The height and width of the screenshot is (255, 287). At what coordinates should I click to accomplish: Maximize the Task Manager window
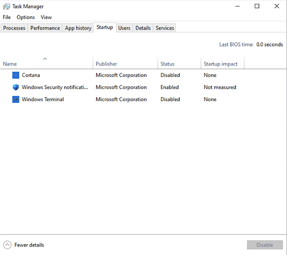pyautogui.click(x=257, y=6)
